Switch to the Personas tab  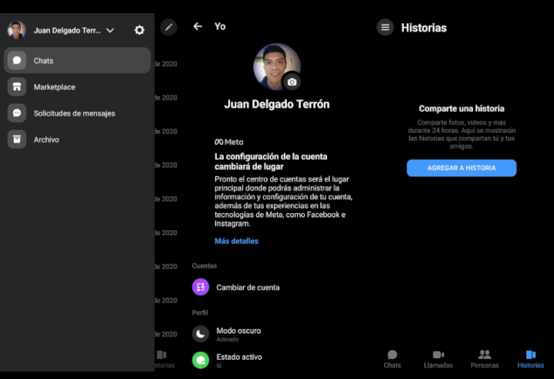click(485, 359)
